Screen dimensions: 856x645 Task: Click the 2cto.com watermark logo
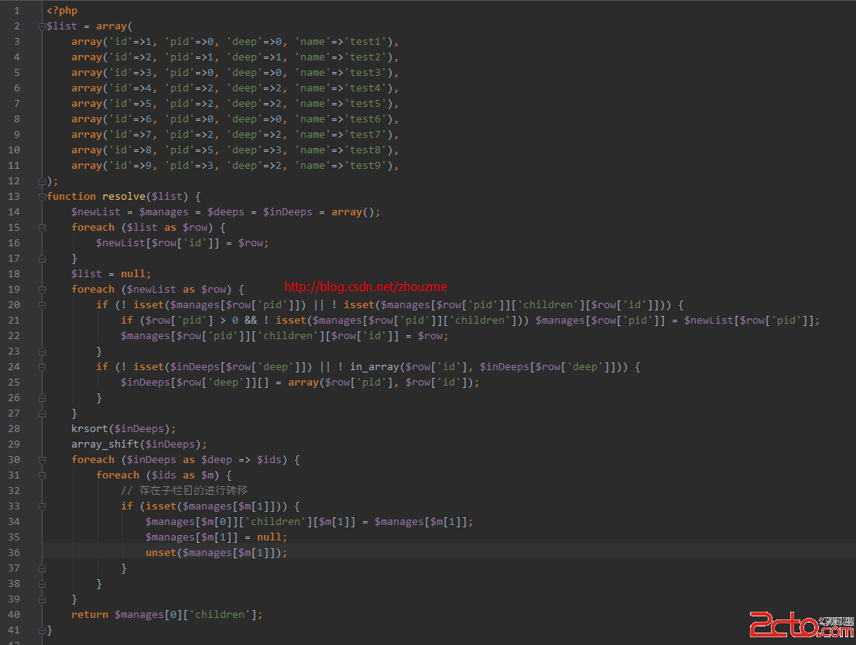coord(801,624)
